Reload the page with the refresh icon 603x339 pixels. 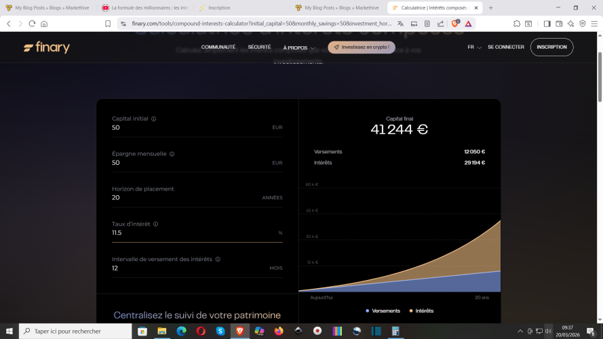coord(32,23)
